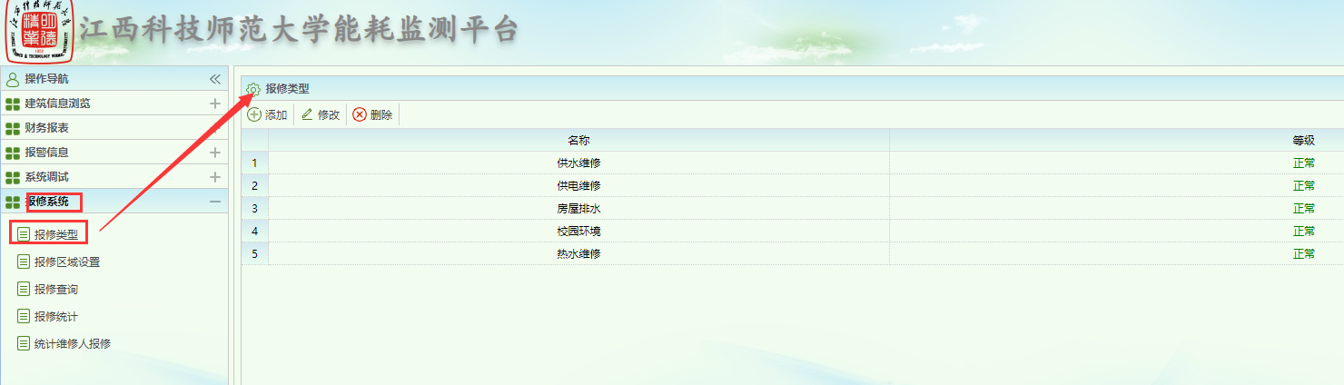Expand the 系统调试 section plus sign
1344x385 pixels.
point(215,177)
